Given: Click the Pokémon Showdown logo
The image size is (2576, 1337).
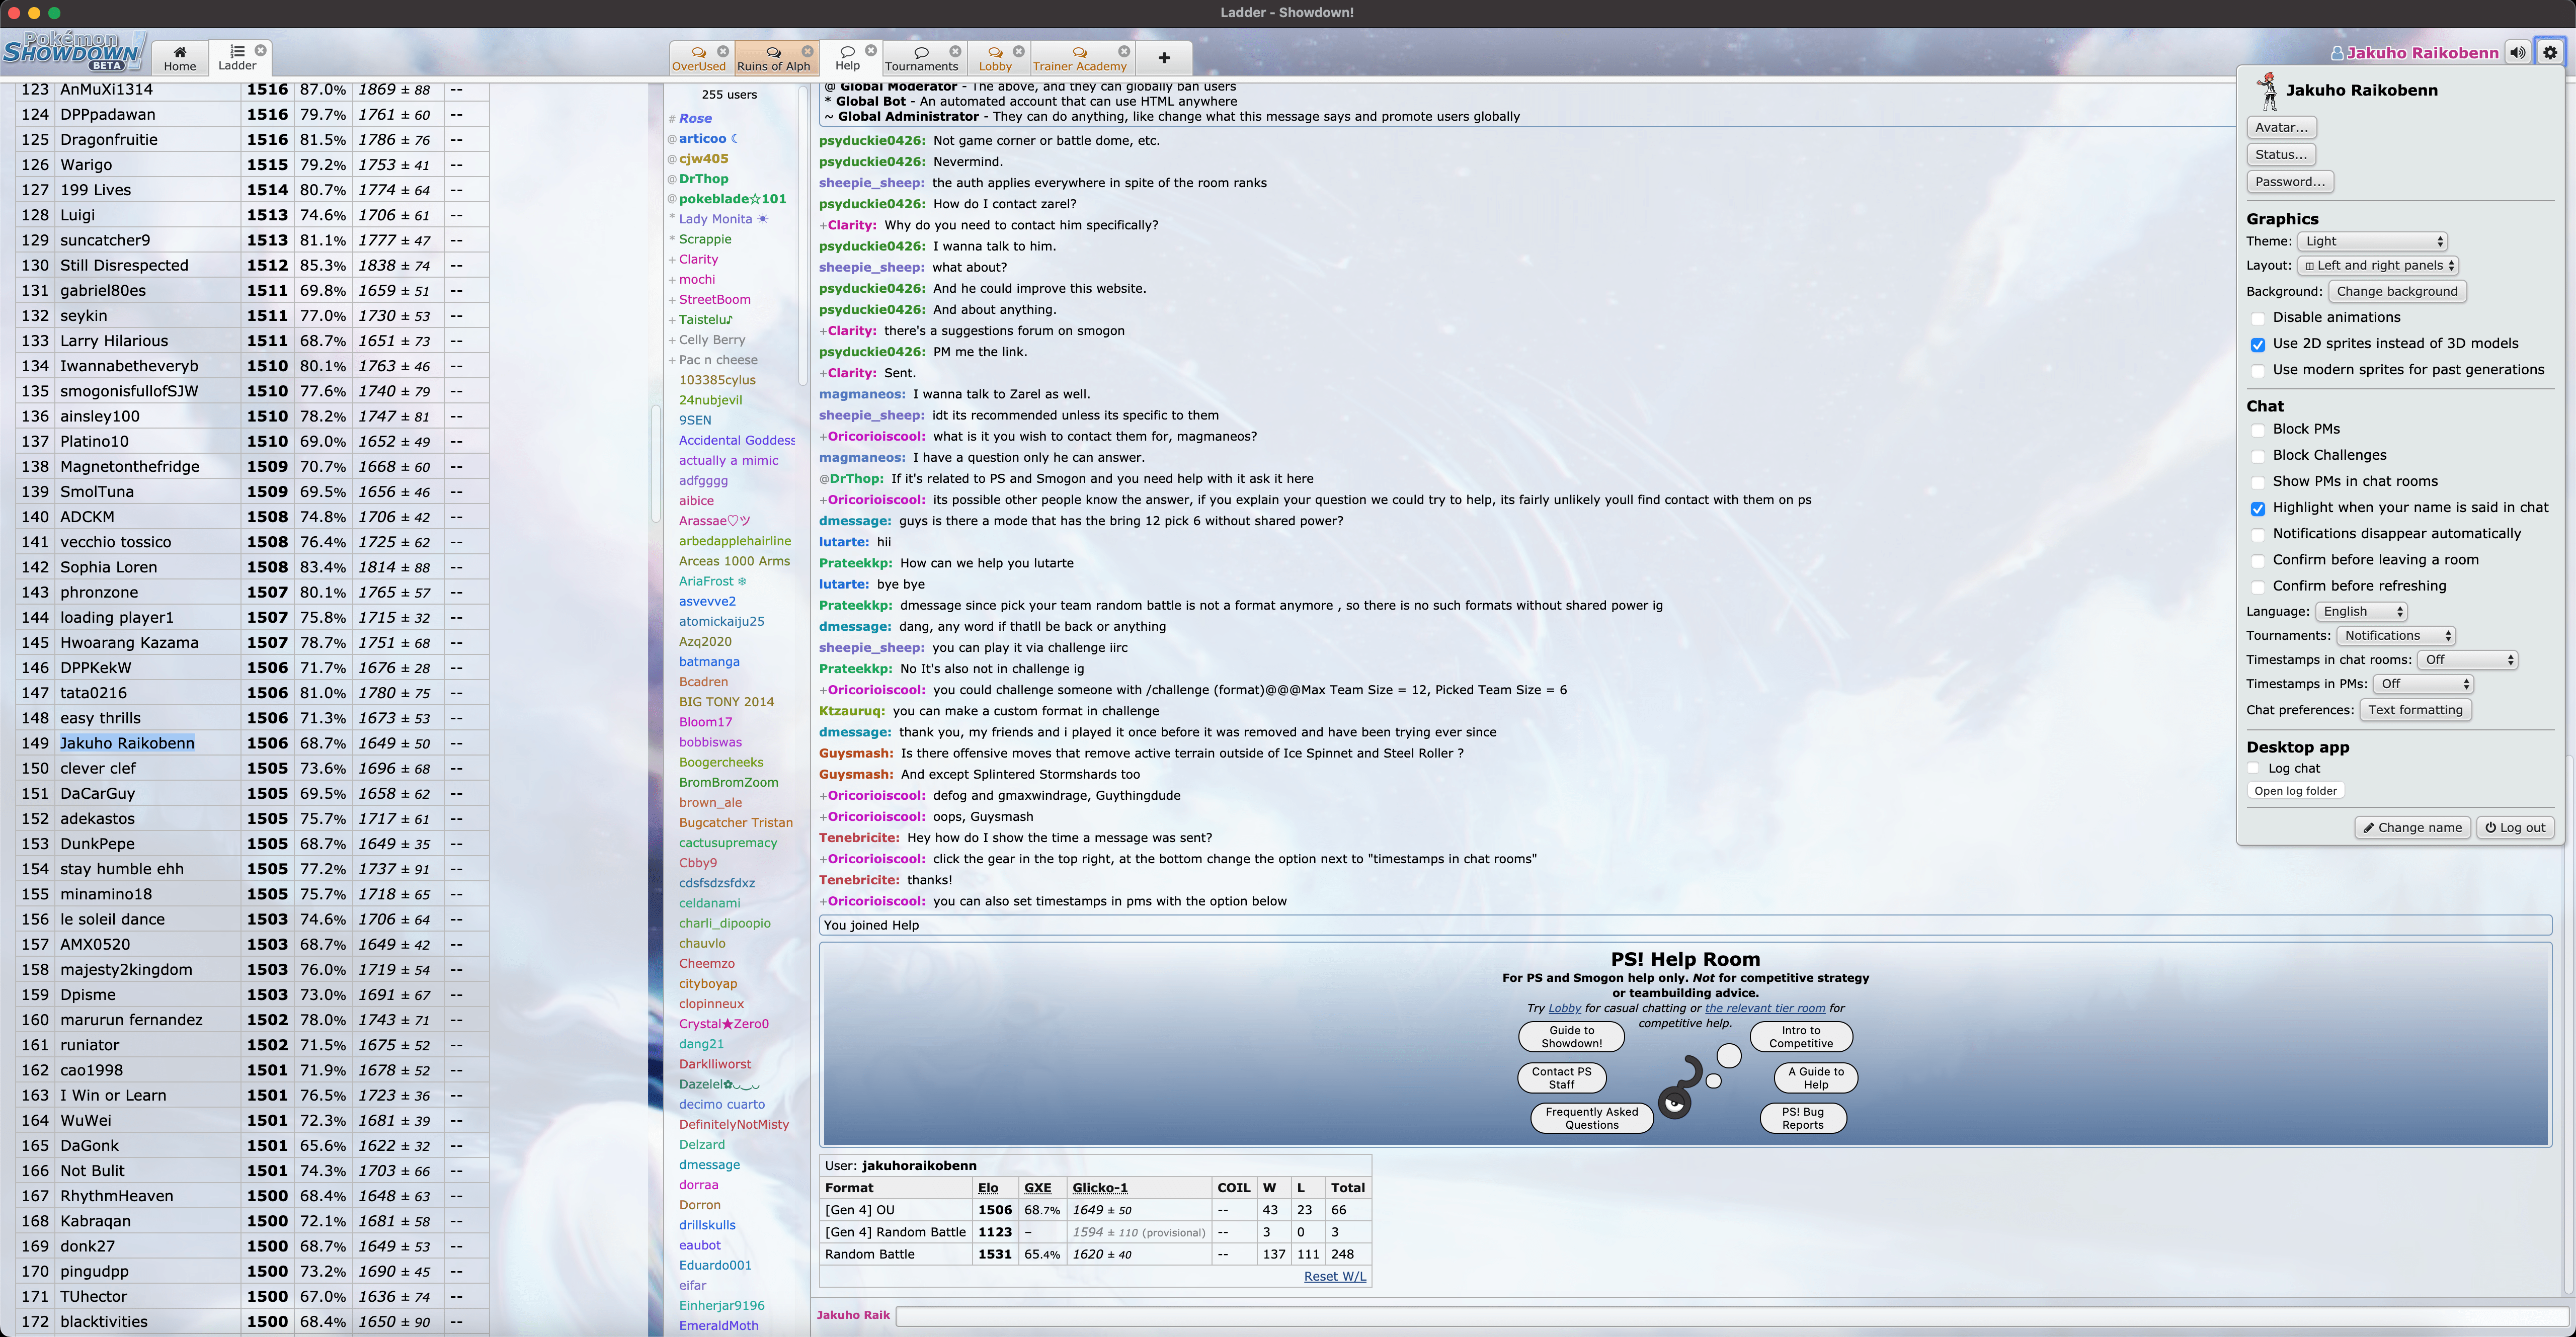Looking at the screenshot, I should pyautogui.click(x=73, y=52).
